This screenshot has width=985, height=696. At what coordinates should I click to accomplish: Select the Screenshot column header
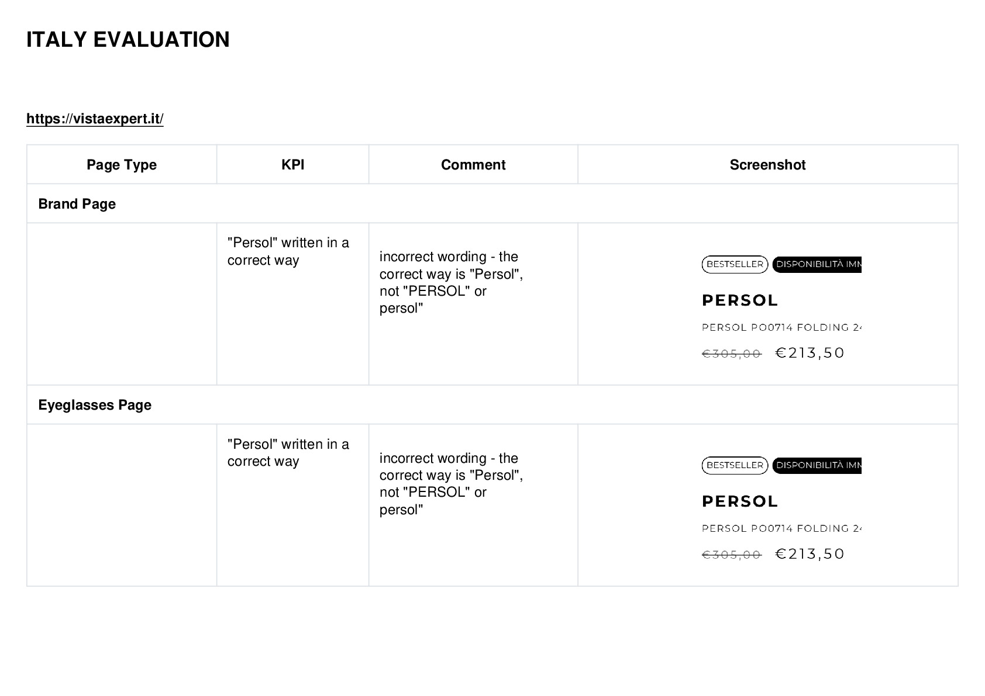pyautogui.click(x=767, y=165)
